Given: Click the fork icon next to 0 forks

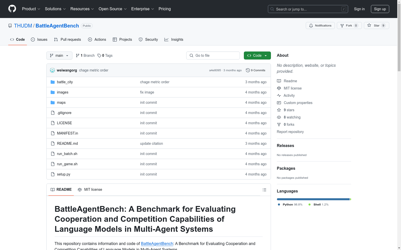Looking at the screenshot, I should click(x=279, y=124).
